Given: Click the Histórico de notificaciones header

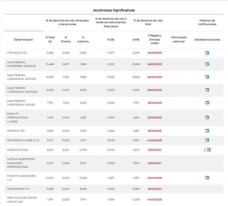Looking at the screenshot, I should 207,22.
